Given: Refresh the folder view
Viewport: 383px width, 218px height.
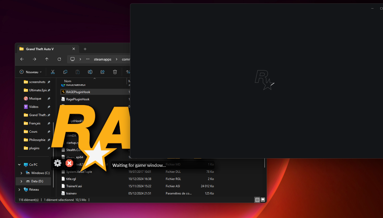Looking at the screenshot, I should tap(59, 59).
